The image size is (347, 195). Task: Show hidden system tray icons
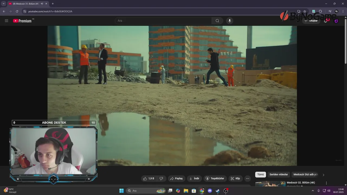point(313,191)
